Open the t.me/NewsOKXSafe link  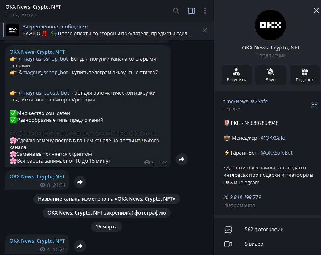click(x=245, y=101)
